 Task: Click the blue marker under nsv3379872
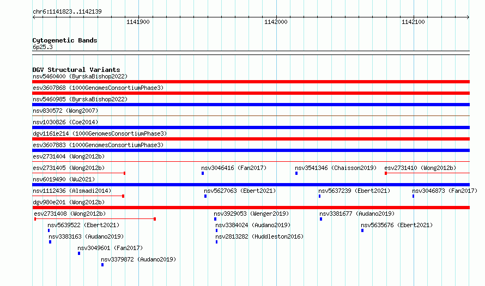tap(102, 265)
